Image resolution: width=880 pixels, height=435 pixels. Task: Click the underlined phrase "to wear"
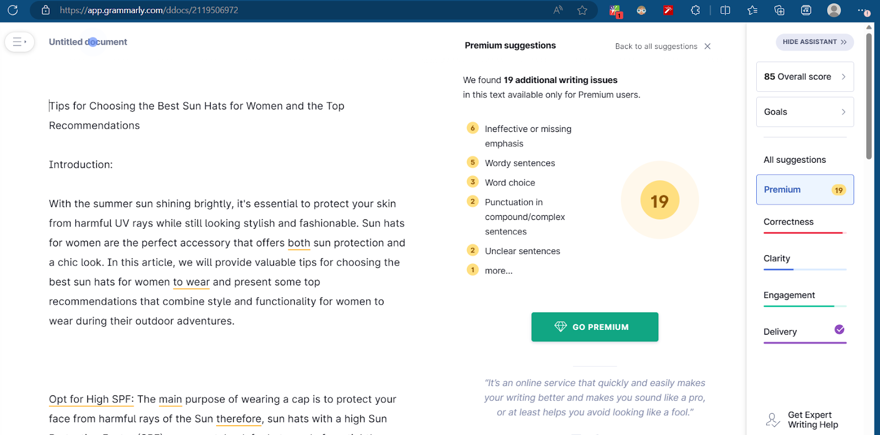pos(191,282)
